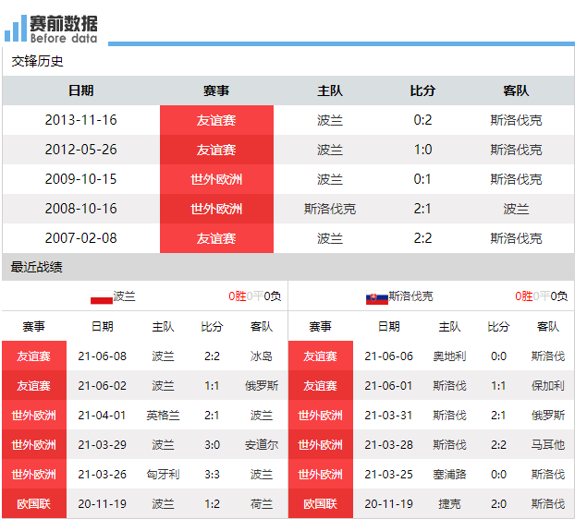This screenshot has width=575, height=519.
Task: Click away team 斯洛伐克 in the 2013-11-16 row
Action: (516, 120)
